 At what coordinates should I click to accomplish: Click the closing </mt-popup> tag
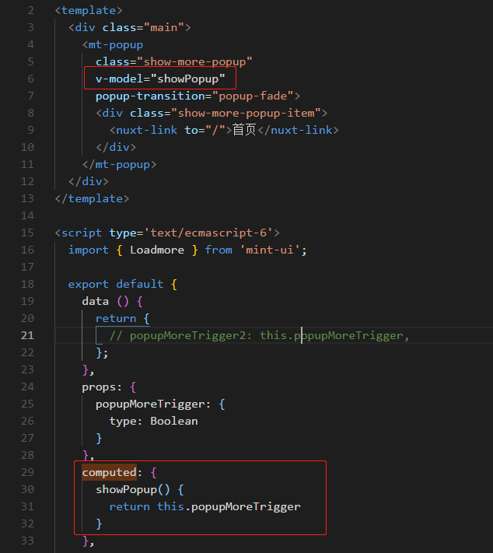pos(119,164)
